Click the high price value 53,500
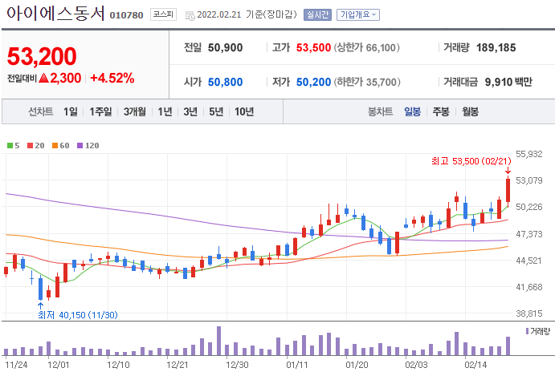This screenshot has width=555, height=380. [x=313, y=47]
